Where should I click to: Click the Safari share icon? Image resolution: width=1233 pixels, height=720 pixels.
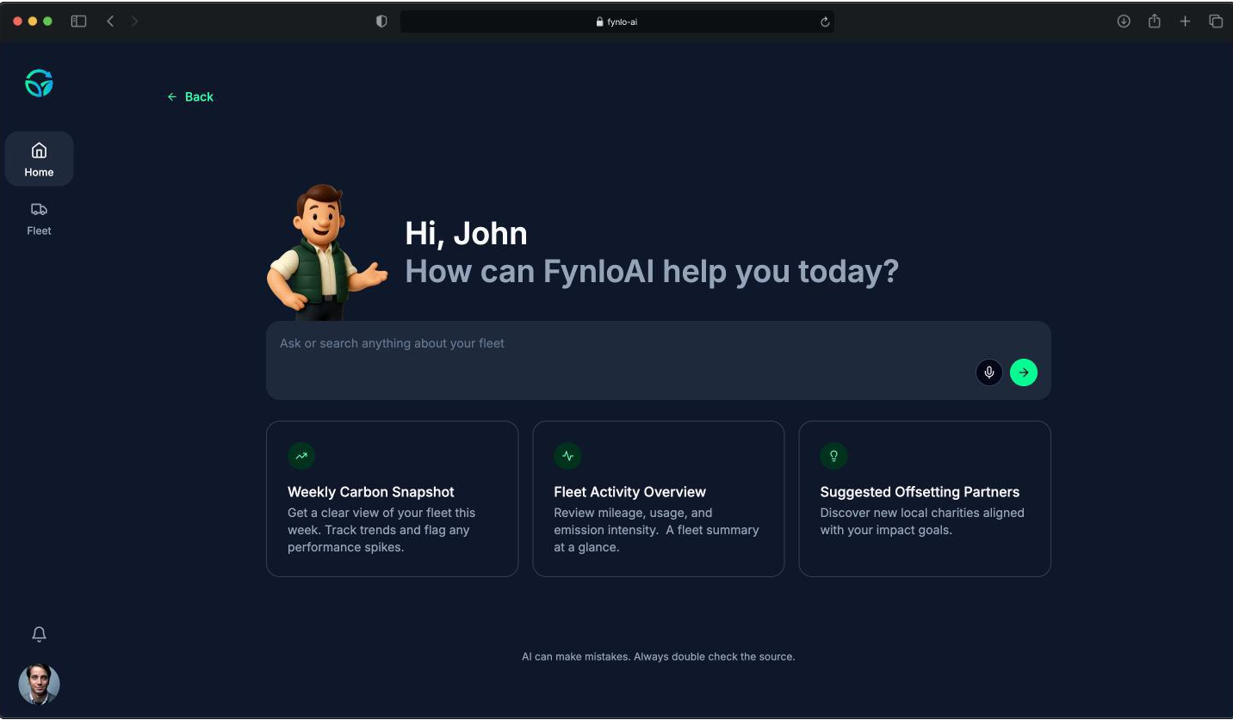coord(1155,22)
